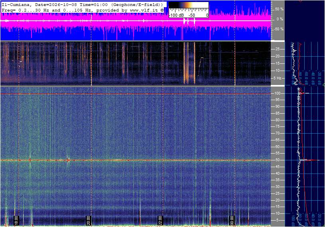The height and width of the screenshot is (227, 325).
Task: Click the "0...105 Hz" range text
Action: [77, 10]
